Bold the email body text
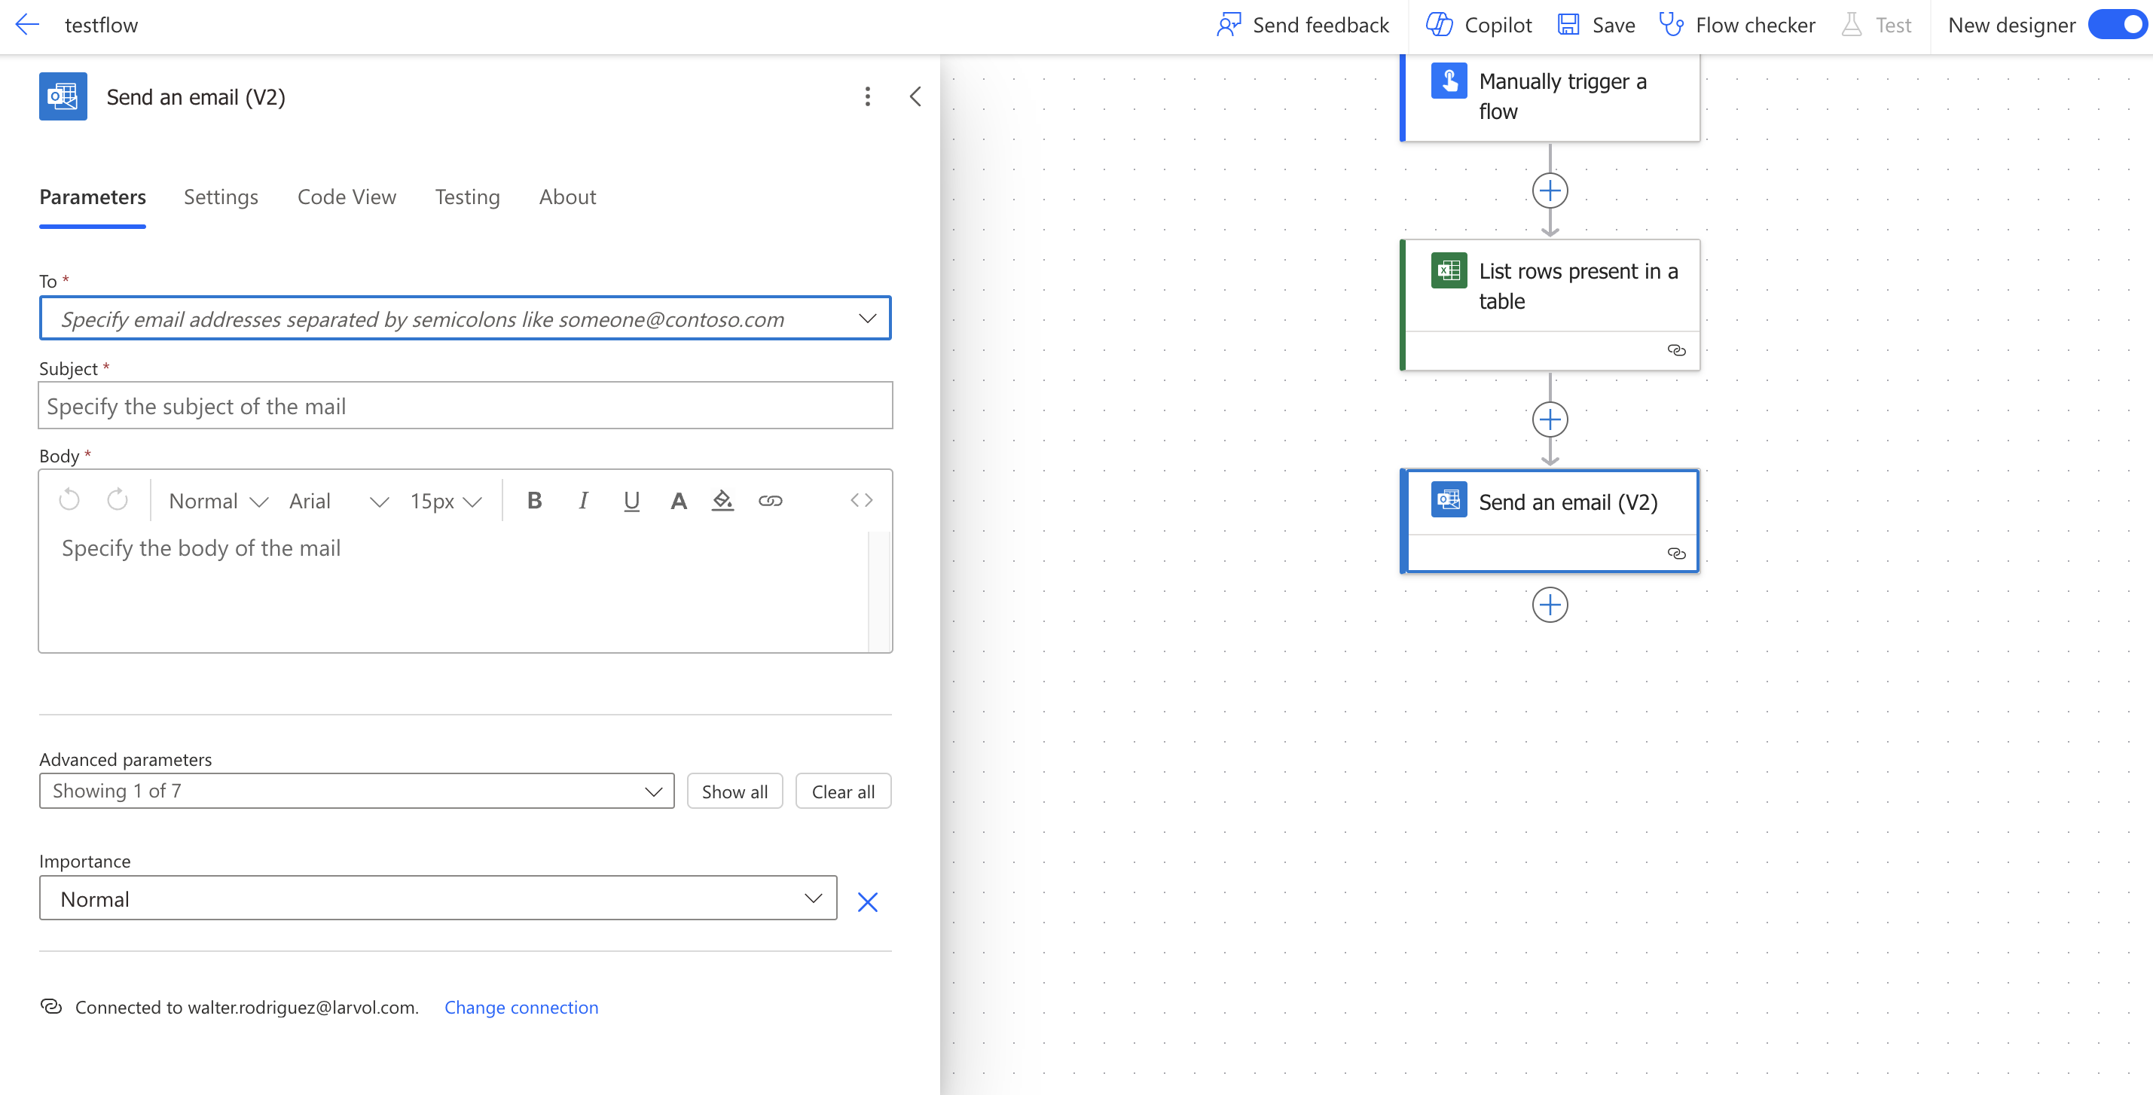The height and width of the screenshot is (1095, 2153). (x=535, y=500)
